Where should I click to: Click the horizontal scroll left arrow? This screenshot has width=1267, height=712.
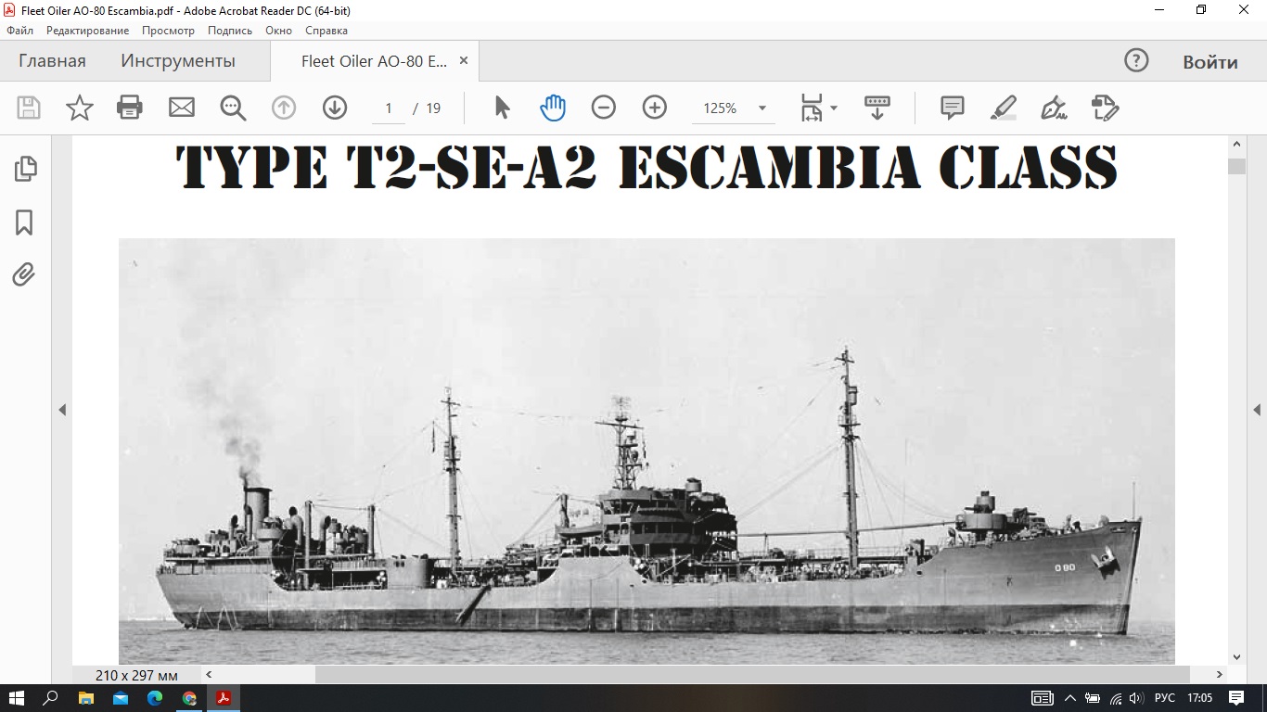pyautogui.click(x=209, y=675)
